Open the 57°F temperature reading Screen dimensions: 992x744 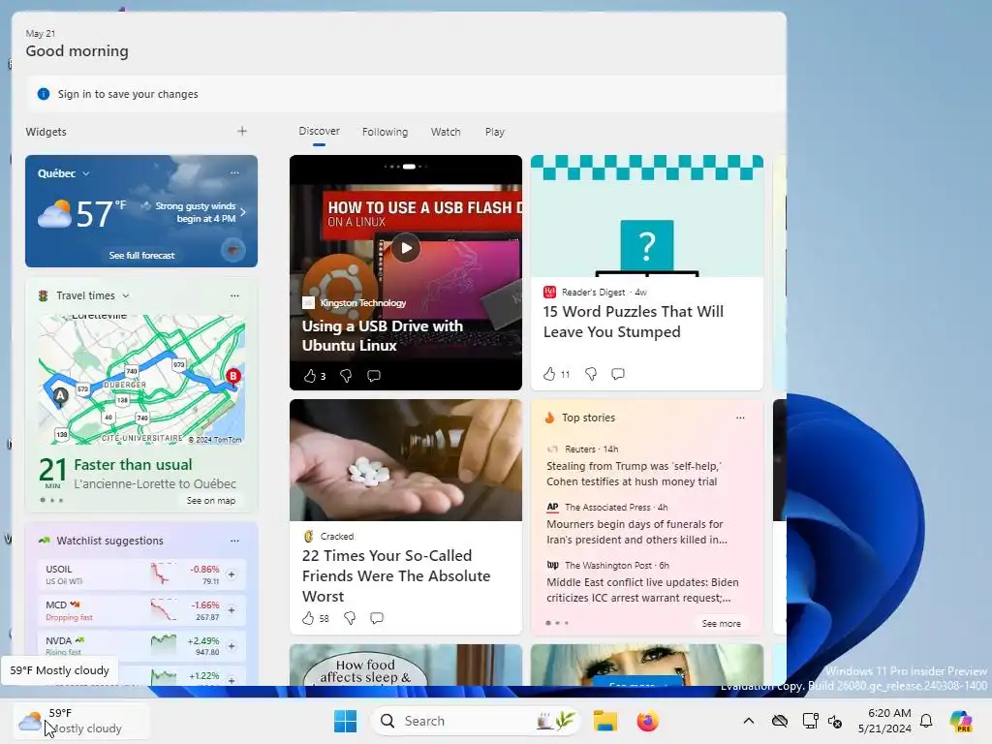click(101, 214)
